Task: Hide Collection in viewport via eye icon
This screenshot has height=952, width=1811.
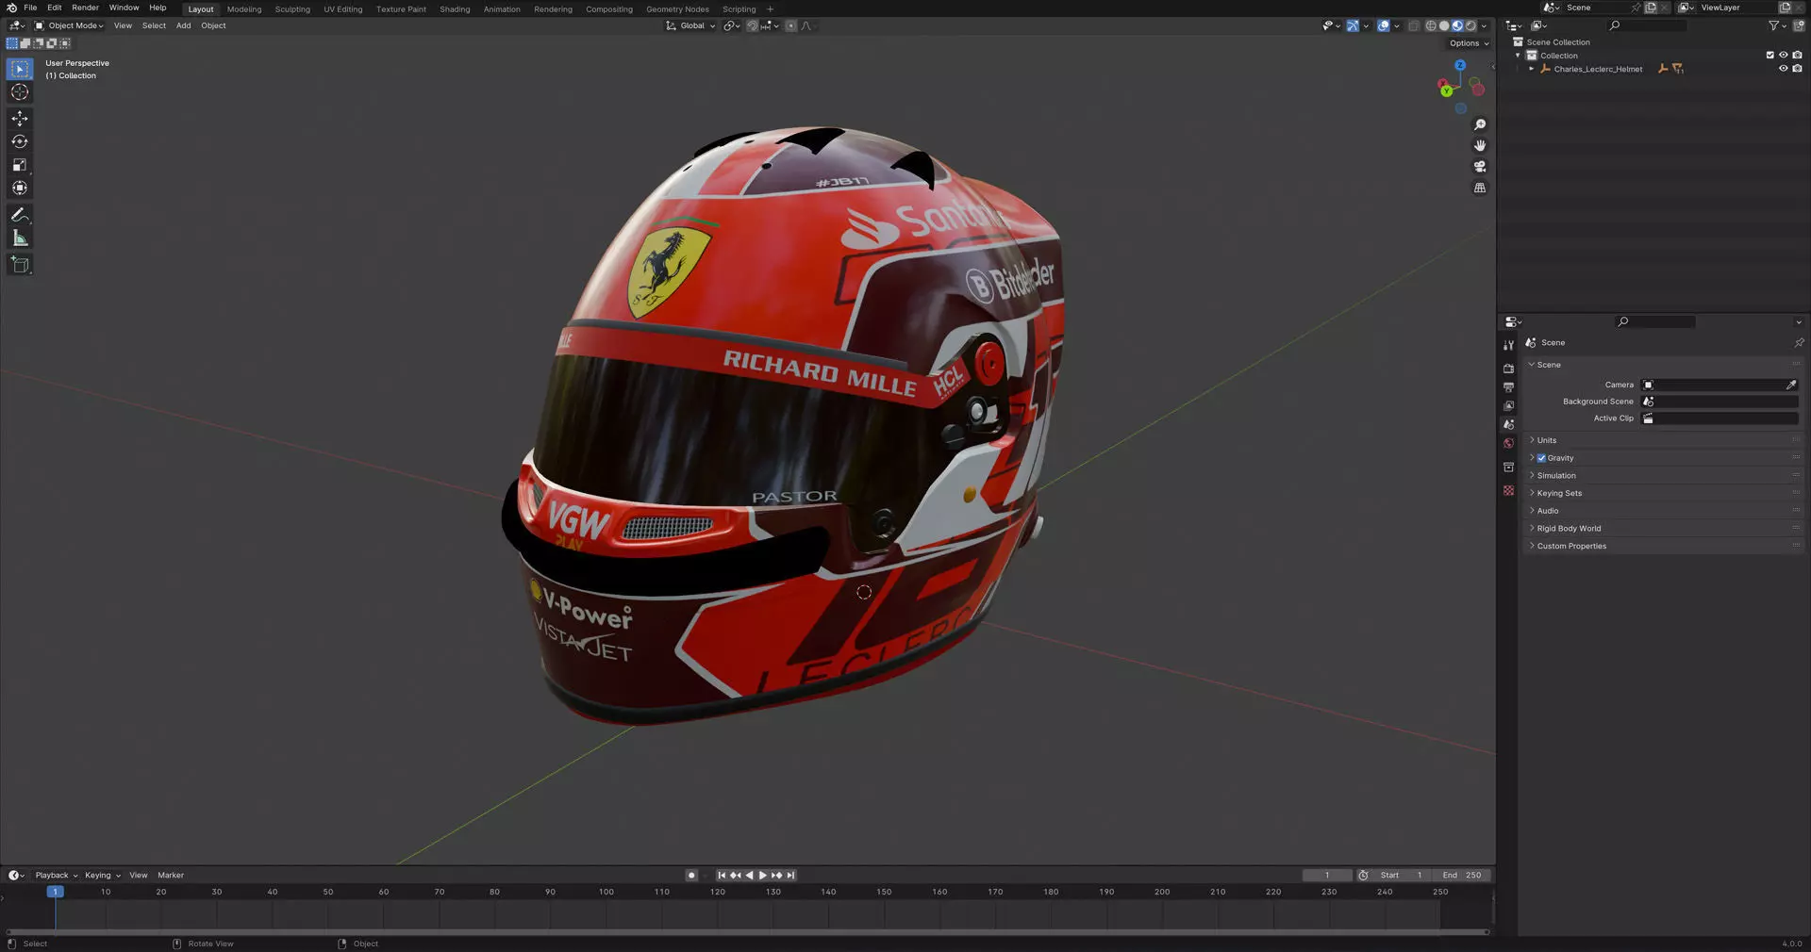Action: 1784,55
